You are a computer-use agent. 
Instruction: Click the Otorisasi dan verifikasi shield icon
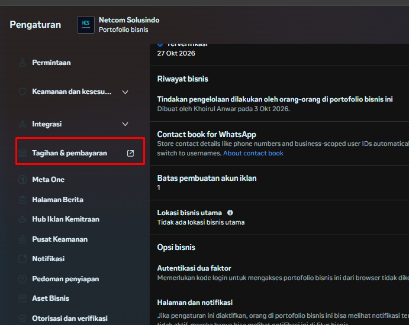(x=22, y=318)
